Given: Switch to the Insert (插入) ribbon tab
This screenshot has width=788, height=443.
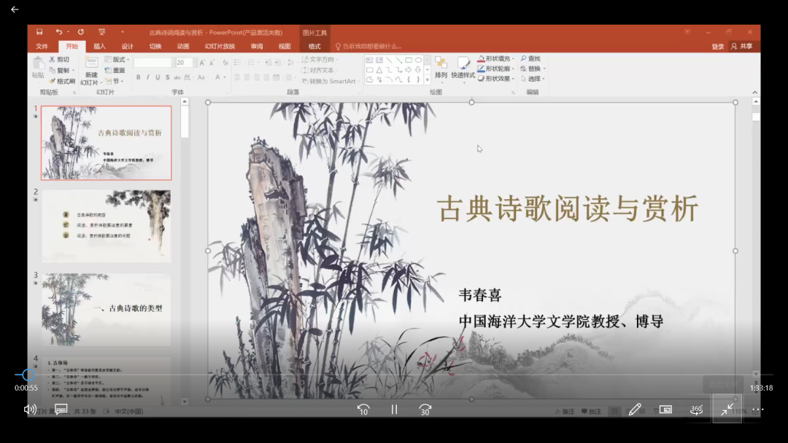Looking at the screenshot, I should 101,46.
